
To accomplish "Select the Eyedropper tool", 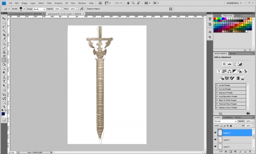I will pyautogui.click(x=4, y=39).
